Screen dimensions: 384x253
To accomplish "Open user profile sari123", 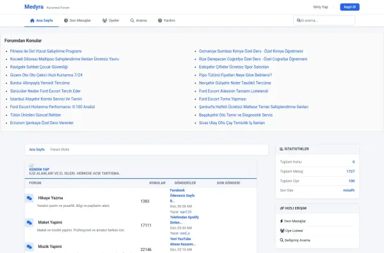I will click(186, 212).
